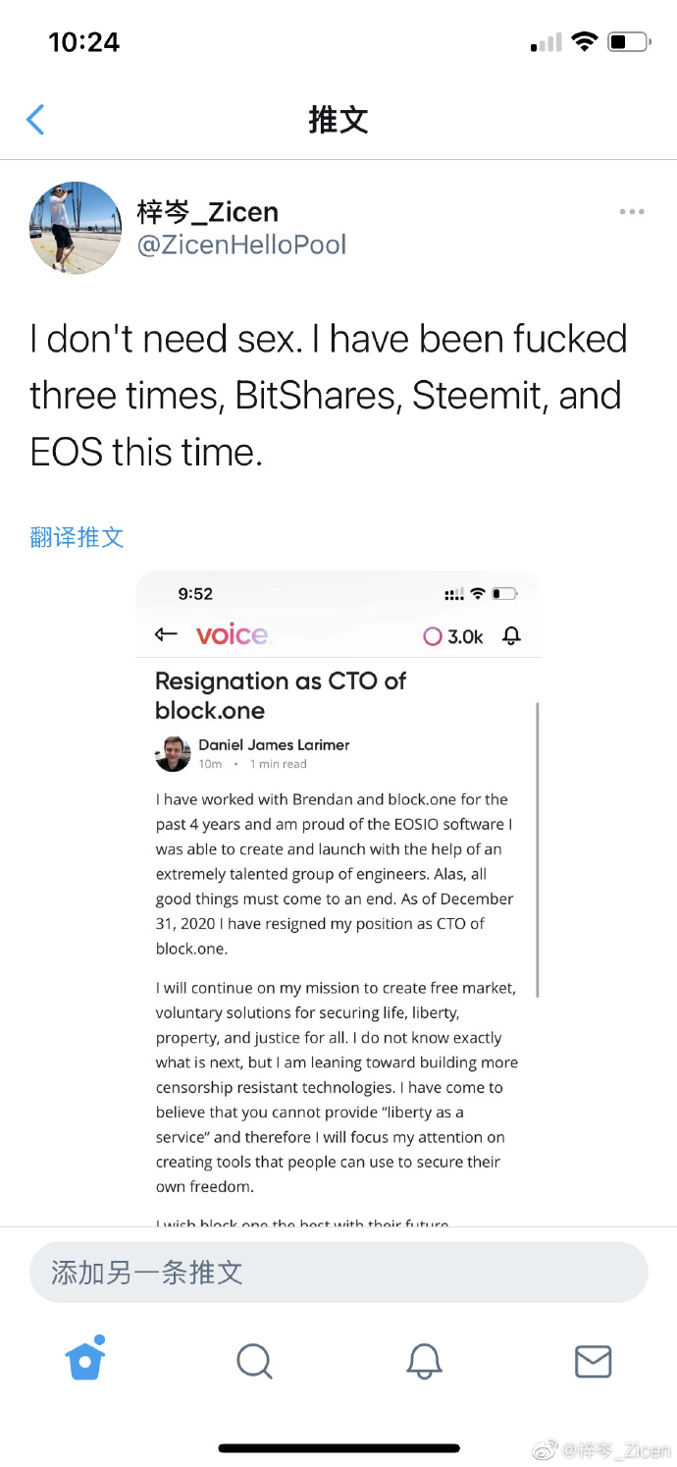The height and width of the screenshot is (1467, 677).
Task: Tap the article scrollbar in screenshot
Action: tap(538, 849)
